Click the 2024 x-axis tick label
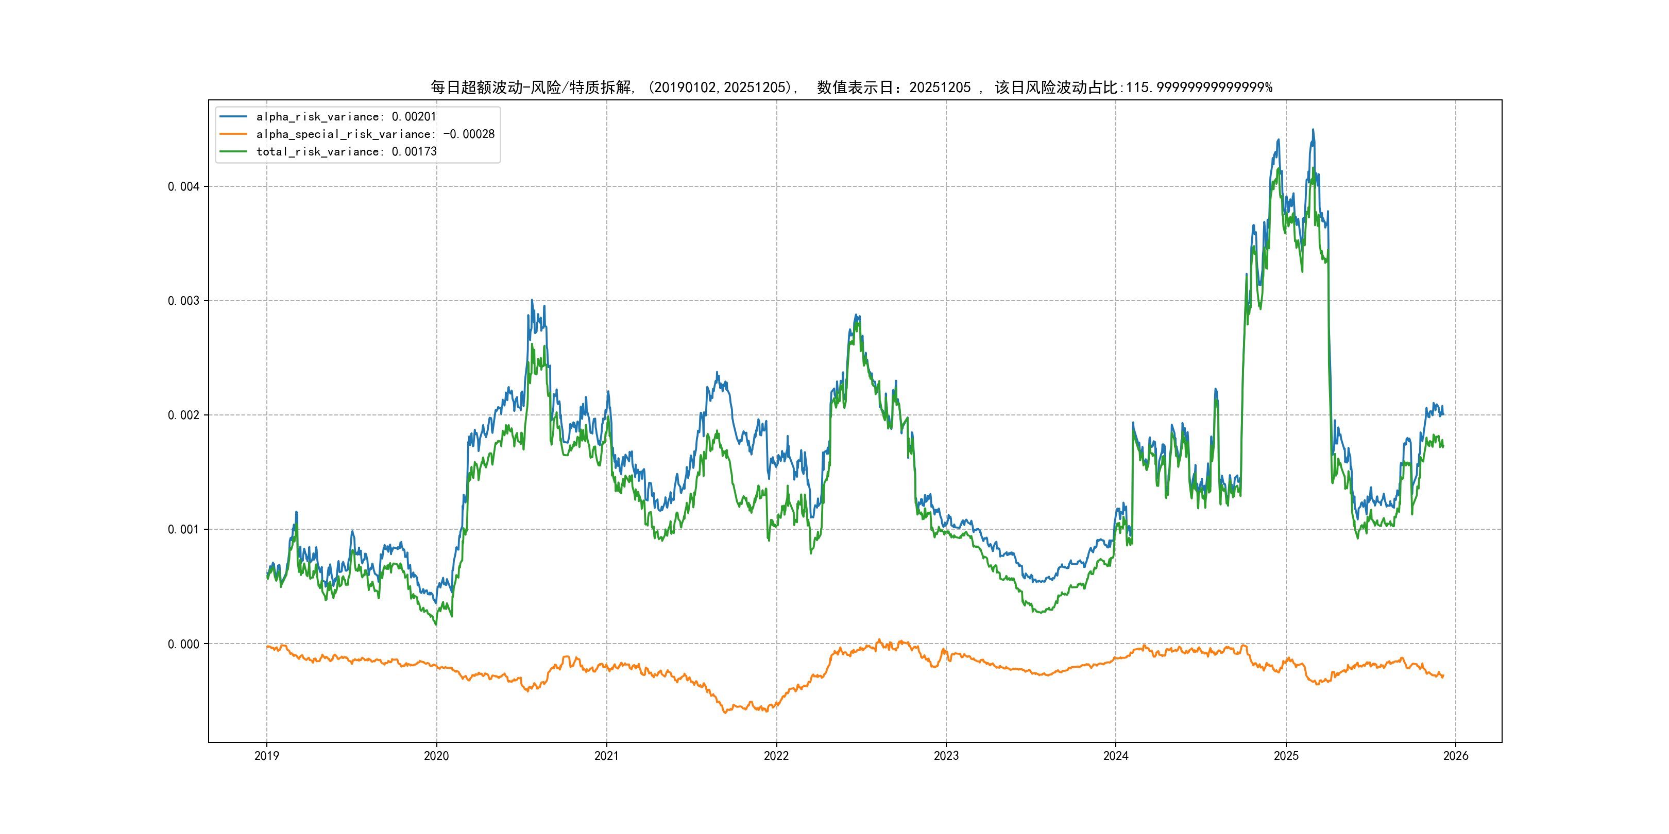1669x834 pixels. point(1116,756)
